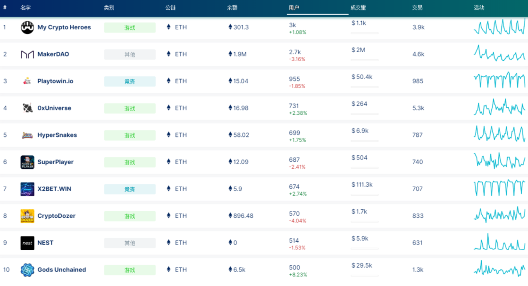
Task: Sort by the 活动 column header
Action: point(479,8)
